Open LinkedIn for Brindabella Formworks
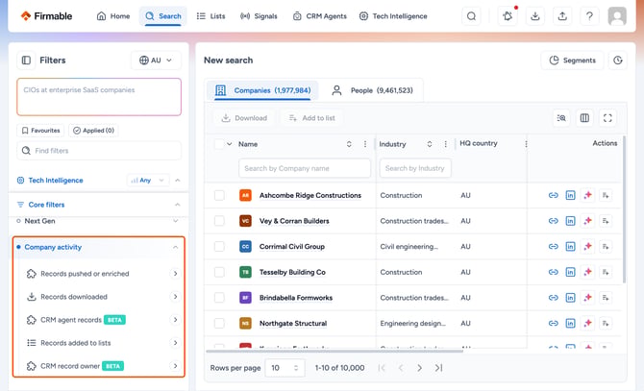Image resolution: width=644 pixels, height=391 pixels. (571, 298)
